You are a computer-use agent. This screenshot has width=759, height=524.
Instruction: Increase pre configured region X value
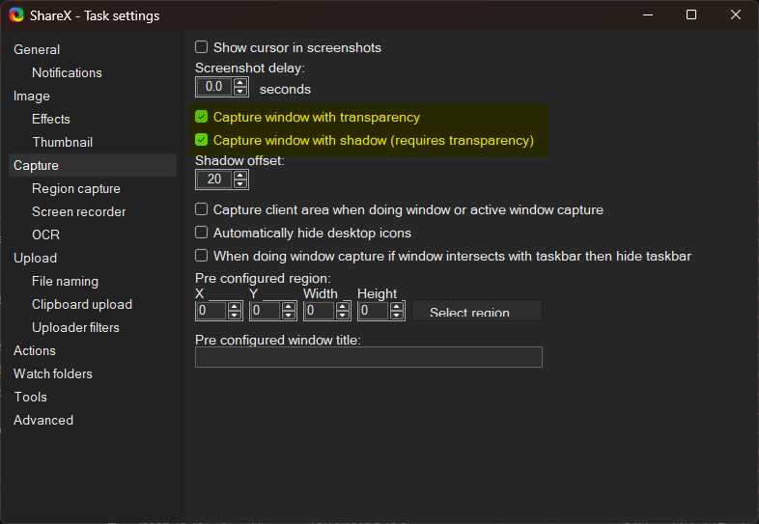pos(235,306)
